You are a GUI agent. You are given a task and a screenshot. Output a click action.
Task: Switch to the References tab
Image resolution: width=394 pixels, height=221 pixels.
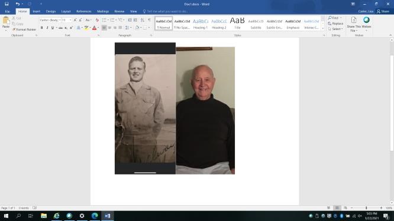click(x=83, y=12)
